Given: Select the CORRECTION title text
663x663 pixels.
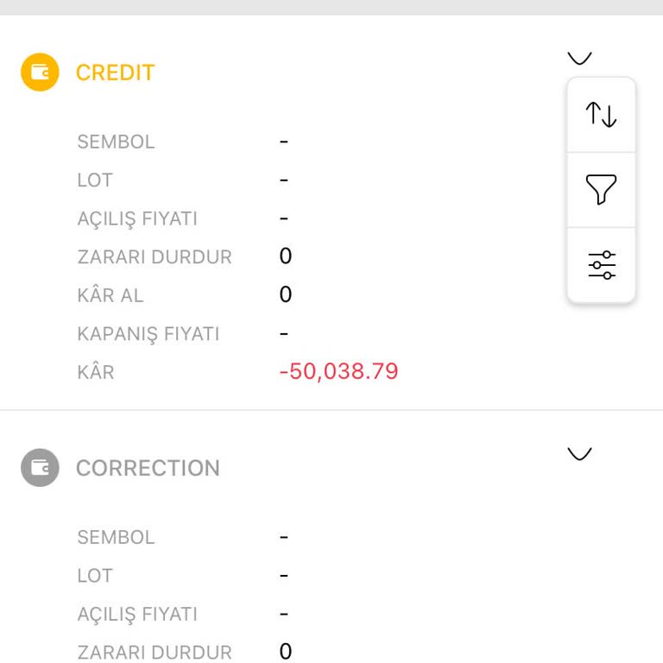Looking at the screenshot, I should coord(148,468).
